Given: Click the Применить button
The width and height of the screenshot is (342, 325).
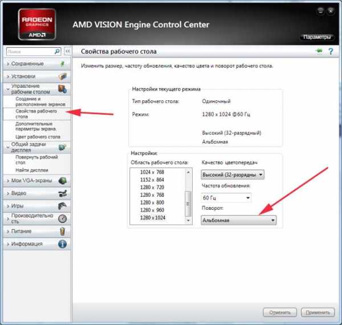Looking at the screenshot, I should pos(318,312).
